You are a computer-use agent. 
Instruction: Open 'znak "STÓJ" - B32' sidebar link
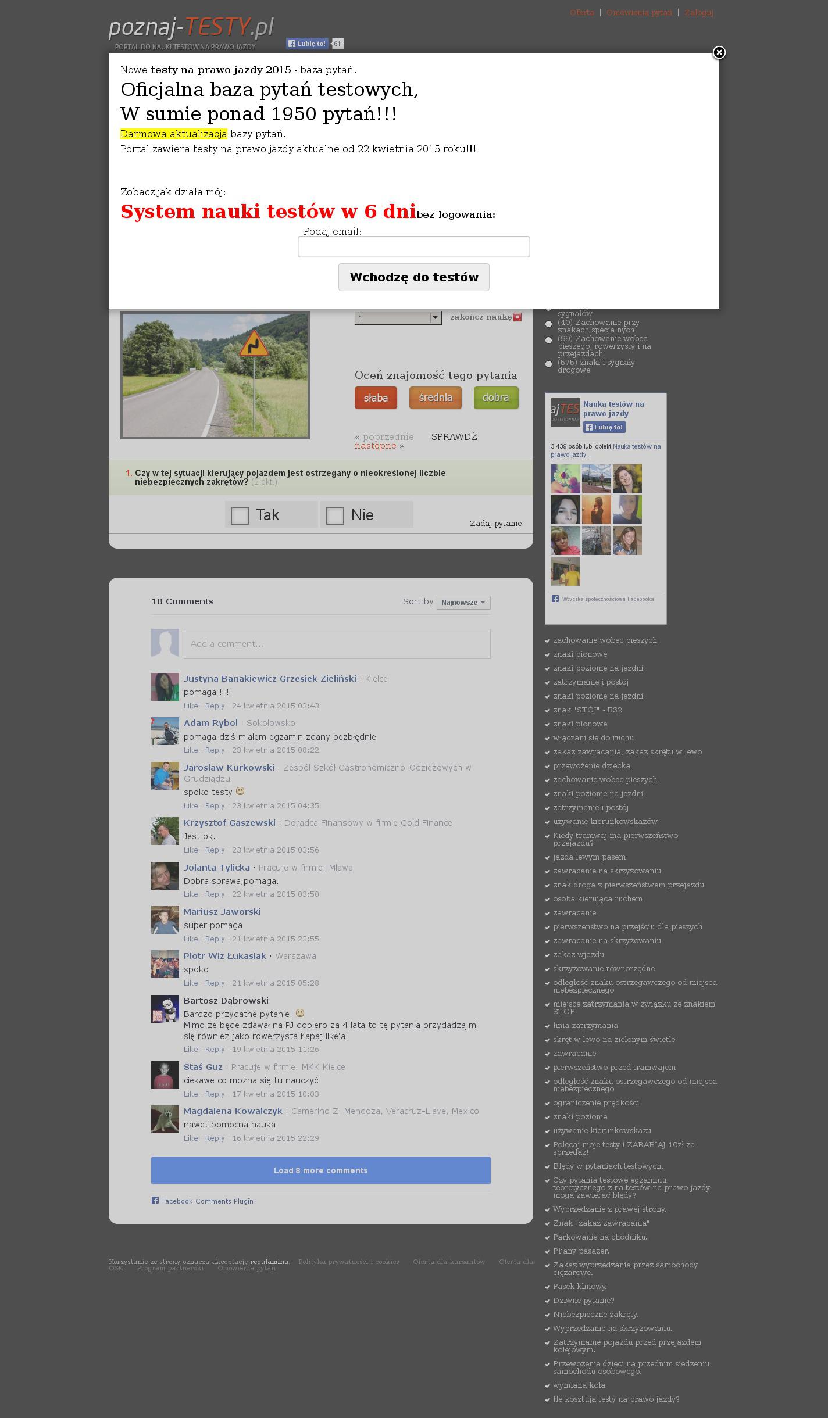[x=587, y=710]
